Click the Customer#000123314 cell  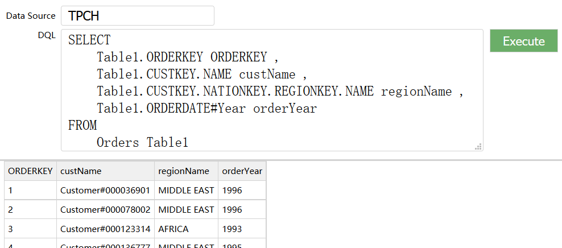pos(105,229)
